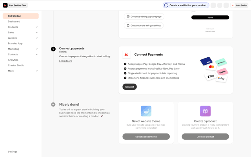Image resolution: width=251 pixels, height=157 pixels.
Task: Click the Kajabi logo in top-left header
Action: [5, 5]
